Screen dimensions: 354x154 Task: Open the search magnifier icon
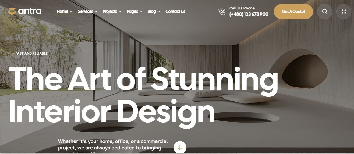(x=325, y=12)
